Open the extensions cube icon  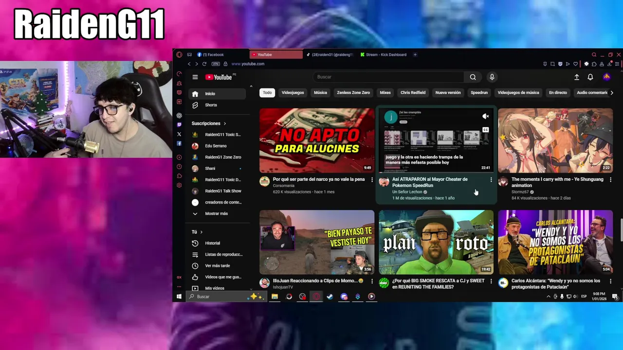594,64
